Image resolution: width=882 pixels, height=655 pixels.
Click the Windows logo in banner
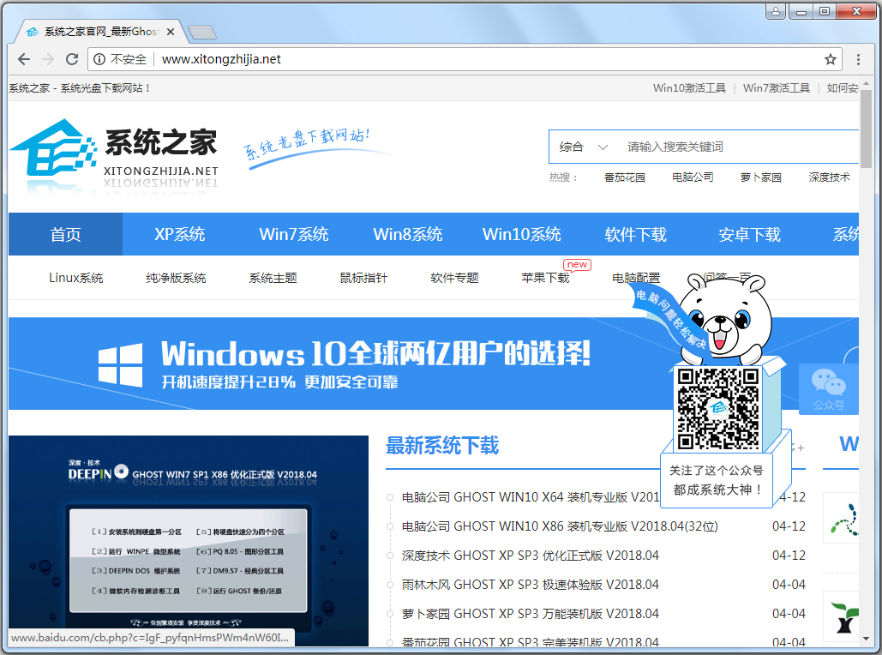[120, 364]
